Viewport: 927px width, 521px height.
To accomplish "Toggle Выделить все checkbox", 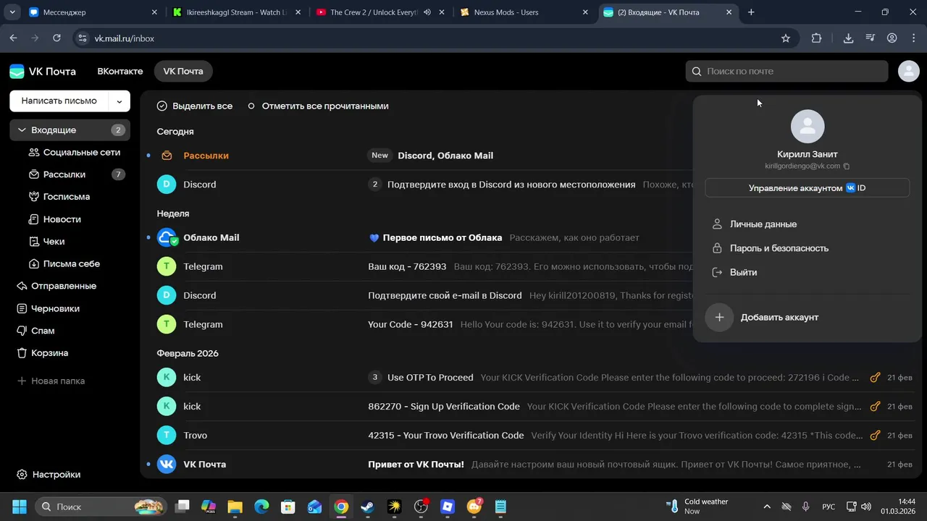I will (162, 106).
